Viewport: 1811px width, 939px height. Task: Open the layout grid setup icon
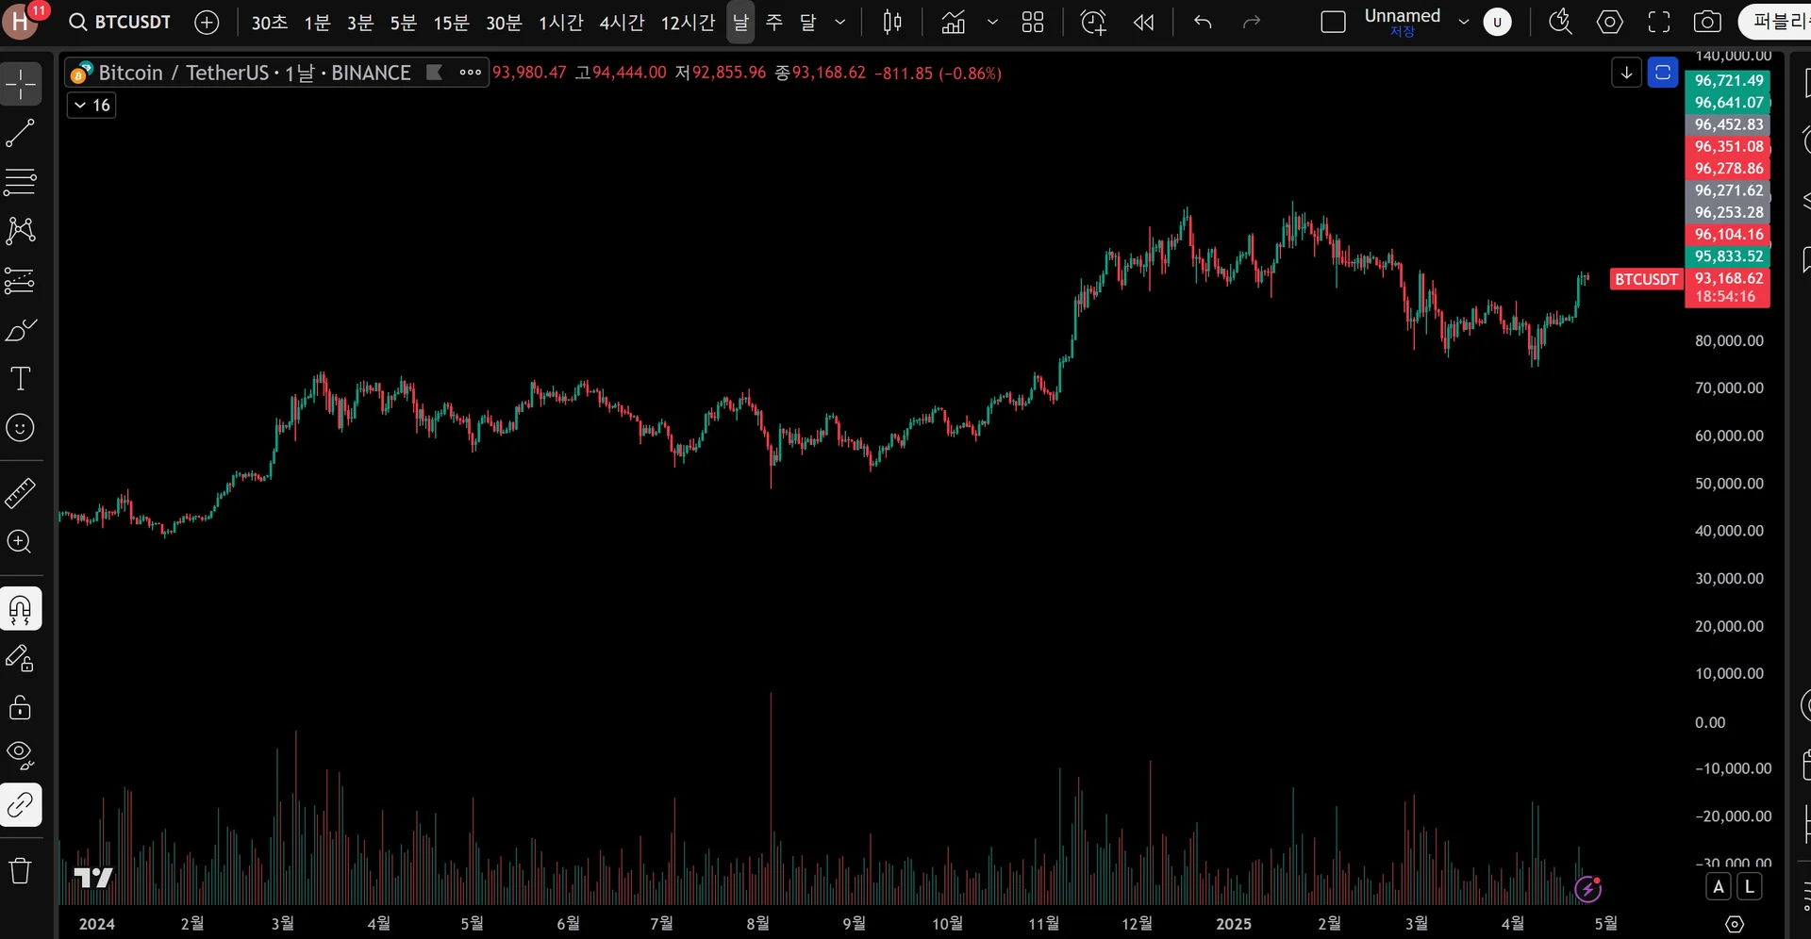point(1033,22)
